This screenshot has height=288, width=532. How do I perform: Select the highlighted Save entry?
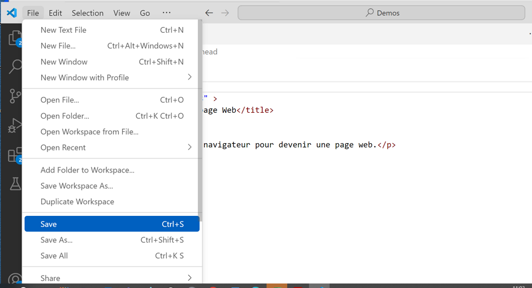tap(112, 224)
